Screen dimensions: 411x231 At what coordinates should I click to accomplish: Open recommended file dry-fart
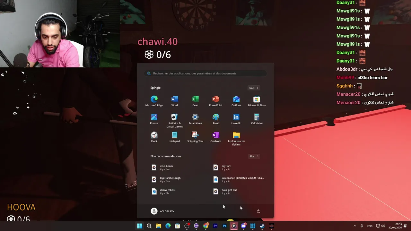(x=236, y=167)
